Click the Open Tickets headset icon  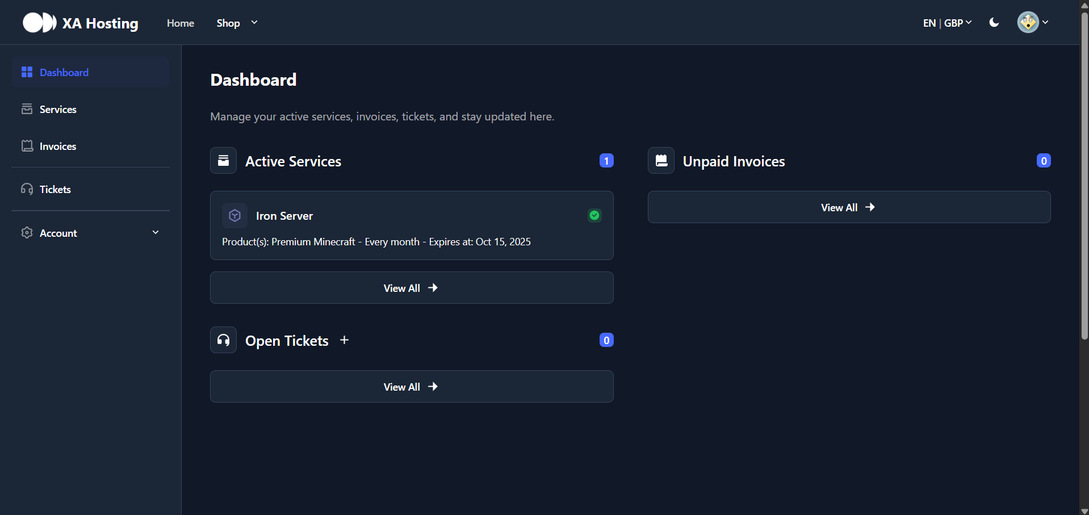click(x=224, y=340)
